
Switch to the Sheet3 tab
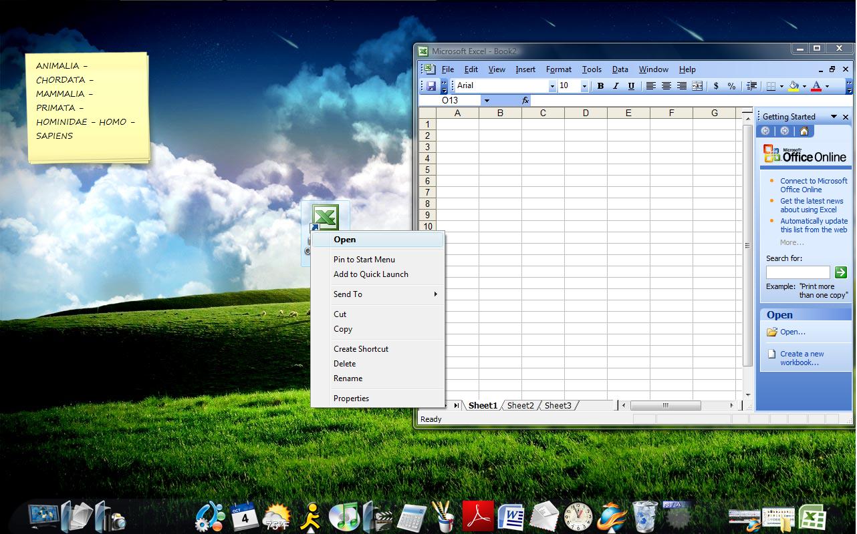[558, 405]
